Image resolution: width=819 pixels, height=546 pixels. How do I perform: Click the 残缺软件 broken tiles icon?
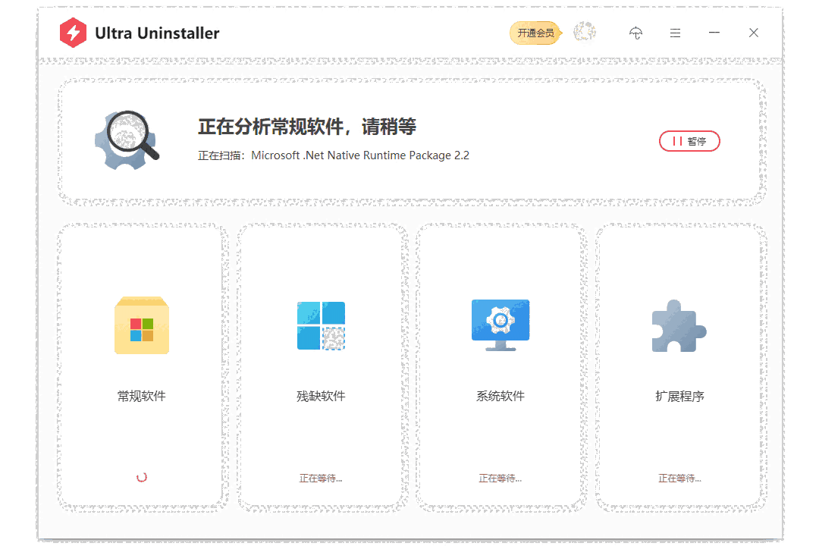point(321,325)
